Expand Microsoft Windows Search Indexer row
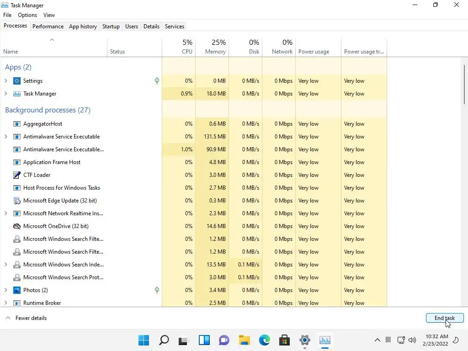This screenshot has width=468, height=351. point(5,265)
